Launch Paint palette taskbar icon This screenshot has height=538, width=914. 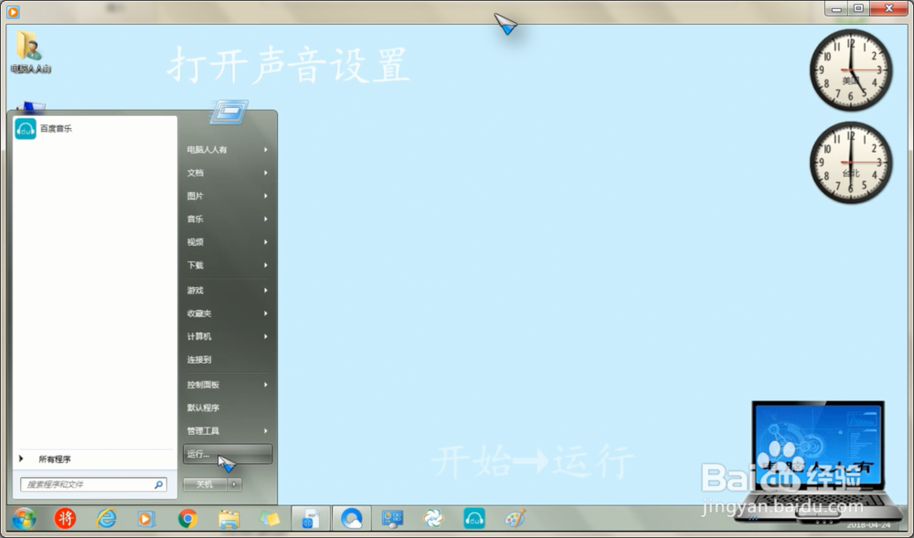click(x=515, y=518)
